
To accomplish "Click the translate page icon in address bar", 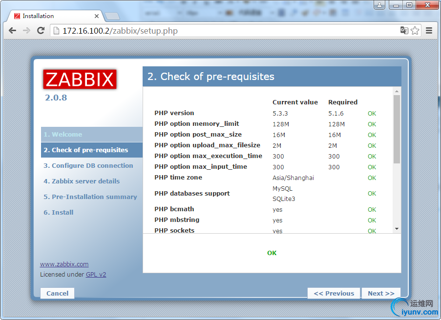I will 404,30.
